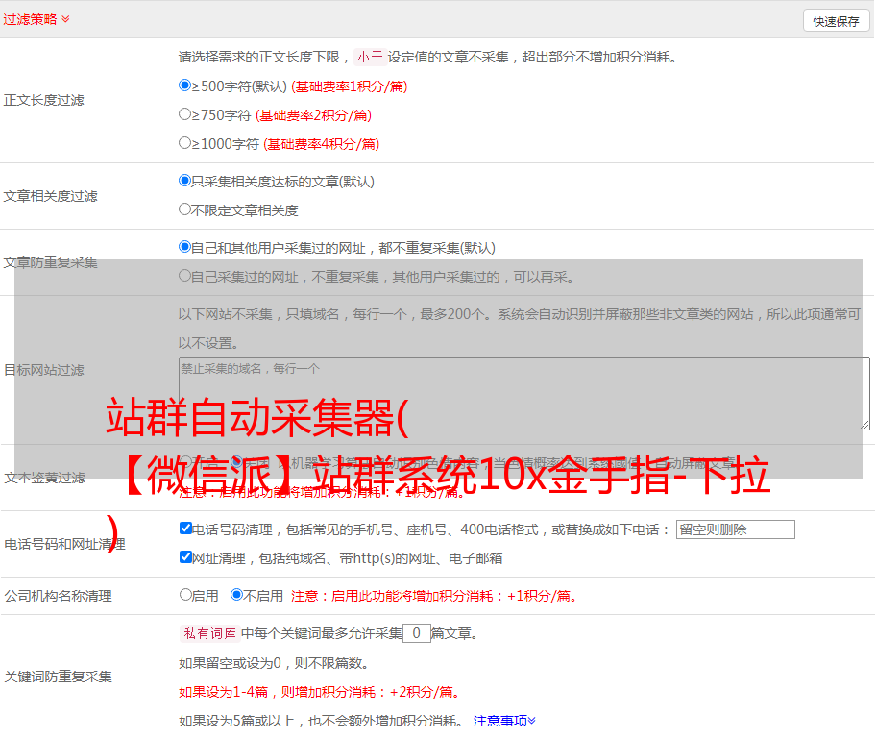Choose 自己采集过的网址，不重复采集 option

[184, 276]
